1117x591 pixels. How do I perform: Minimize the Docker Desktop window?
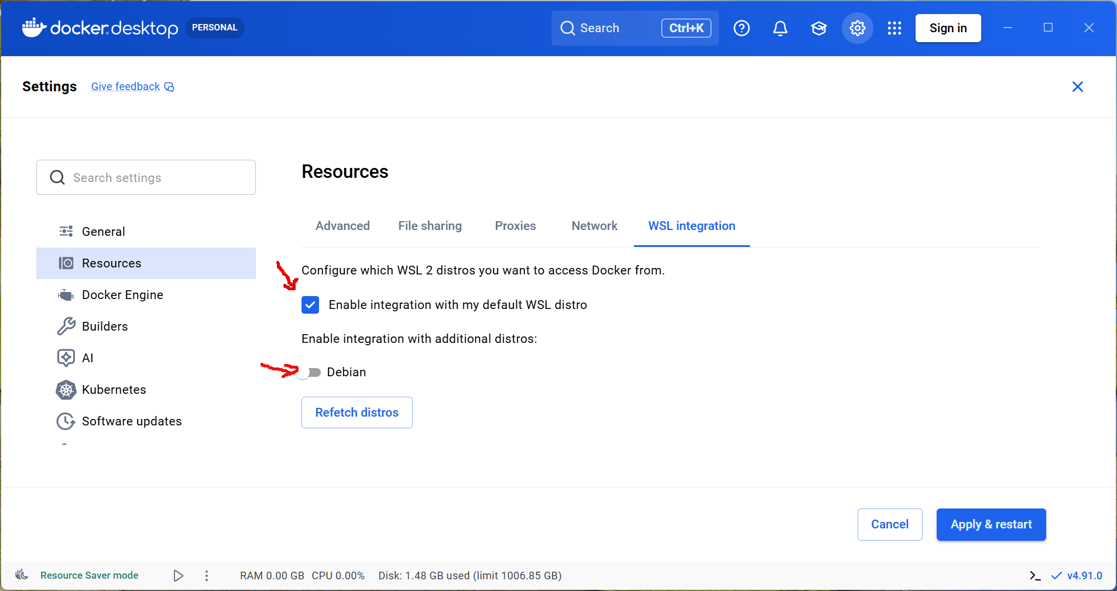click(x=1008, y=28)
